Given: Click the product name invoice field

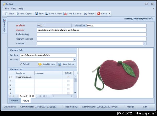Looking at the screenshot, I should tap(92, 39).
